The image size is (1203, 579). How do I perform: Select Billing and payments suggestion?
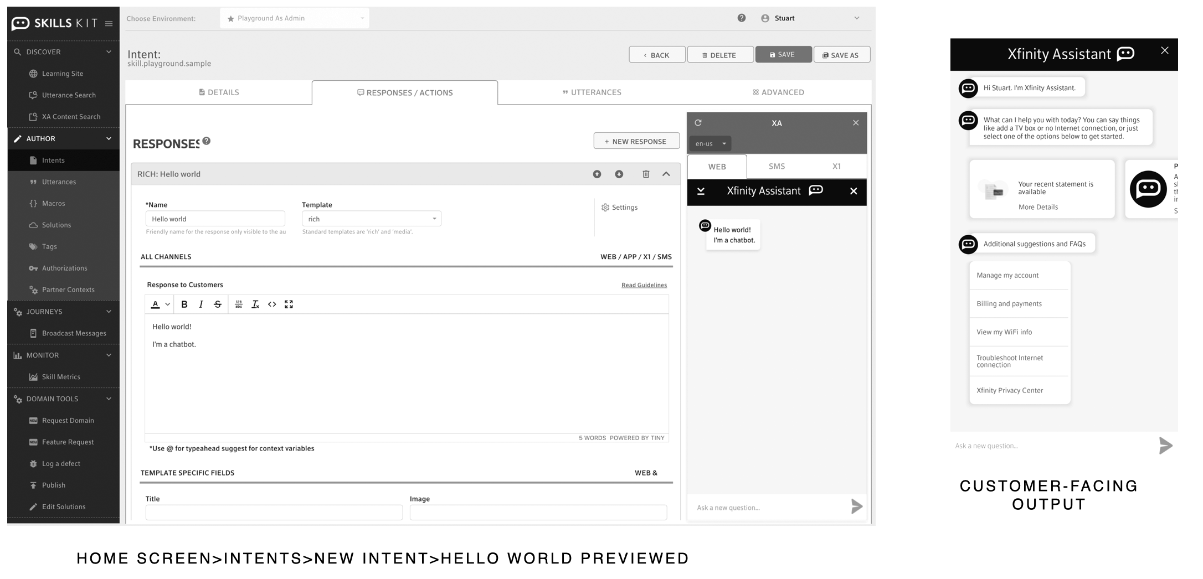[1019, 303]
